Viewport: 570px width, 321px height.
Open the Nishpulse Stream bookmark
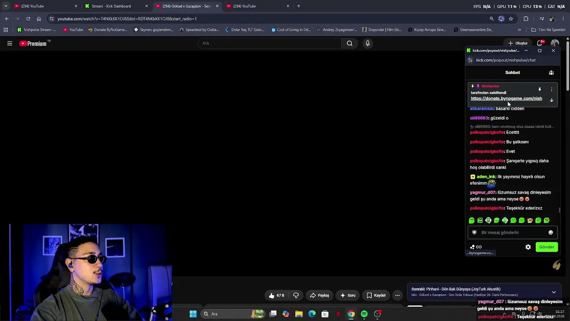click(x=37, y=30)
